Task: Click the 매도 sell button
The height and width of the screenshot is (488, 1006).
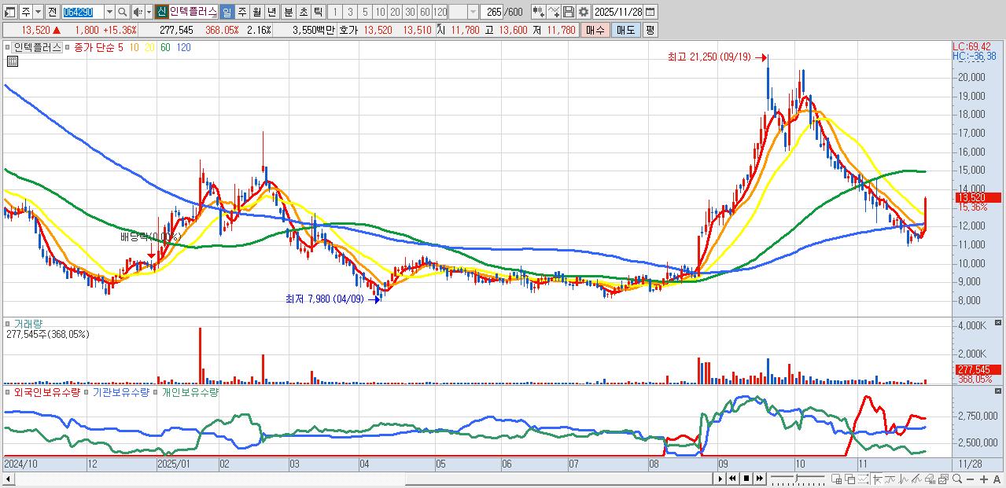Action: coord(626,30)
